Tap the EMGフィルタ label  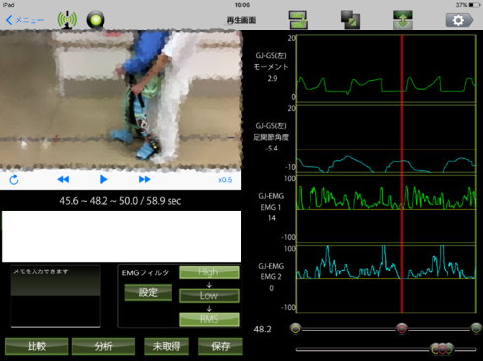click(145, 272)
